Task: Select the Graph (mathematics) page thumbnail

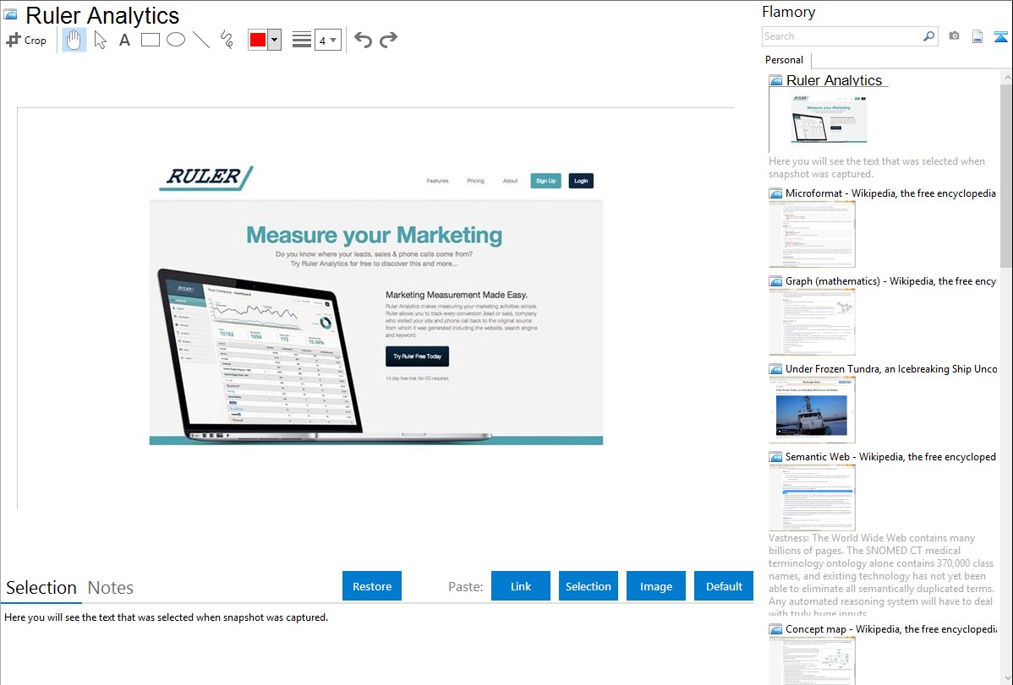Action: click(812, 322)
